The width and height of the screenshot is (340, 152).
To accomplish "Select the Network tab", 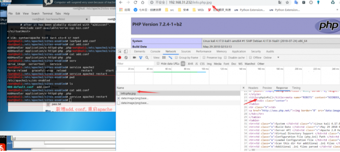I will tap(171, 51).
